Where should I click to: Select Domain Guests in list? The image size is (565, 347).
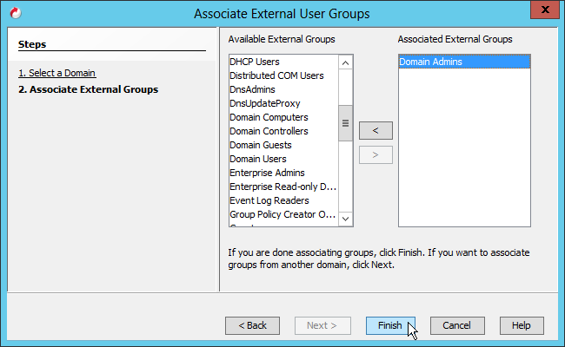coord(260,145)
